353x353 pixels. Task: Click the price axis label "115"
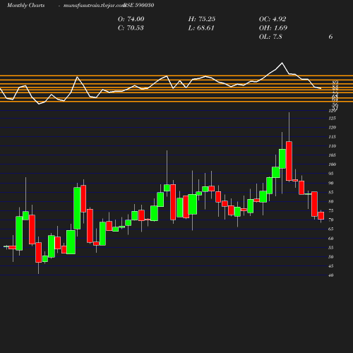click(x=332, y=137)
